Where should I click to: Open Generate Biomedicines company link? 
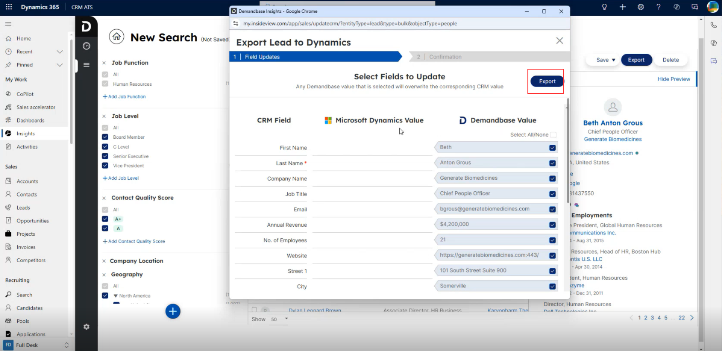click(x=613, y=139)
